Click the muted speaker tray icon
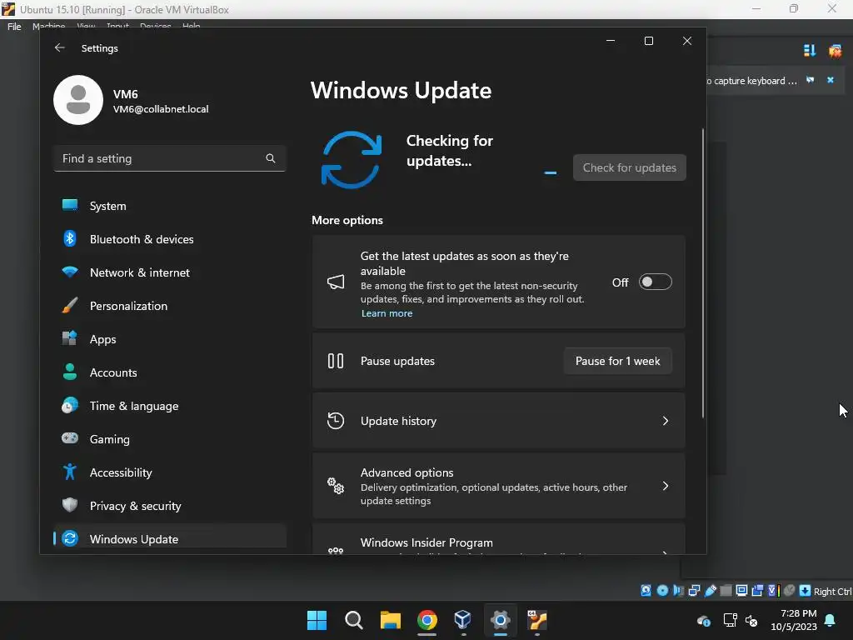Screen dimensions: 853x640 (x=751, y=620)
